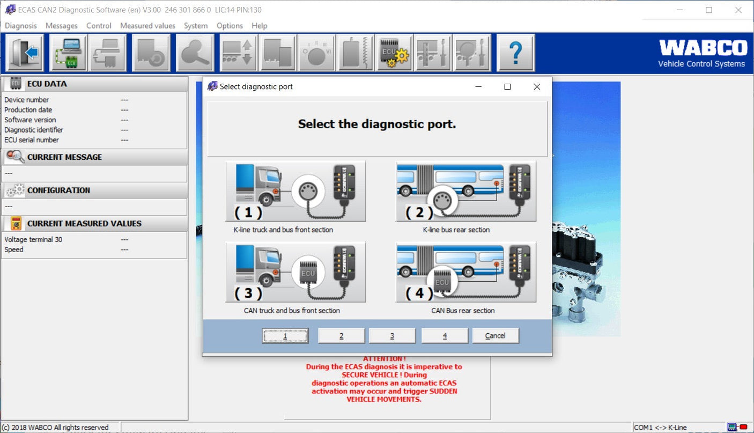The image size is (754, 433).
Task: Open the Help question mark icon
Action: coord(516,52)
